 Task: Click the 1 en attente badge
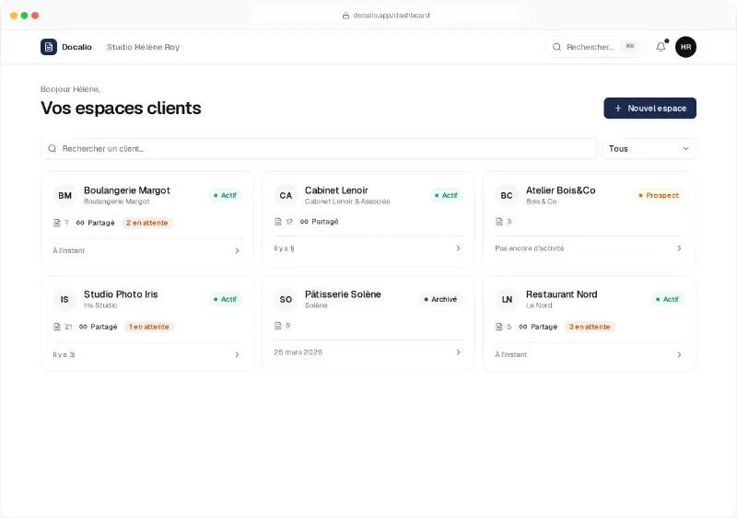149,327
